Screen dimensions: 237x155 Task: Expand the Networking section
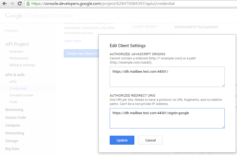pos(15,133)
